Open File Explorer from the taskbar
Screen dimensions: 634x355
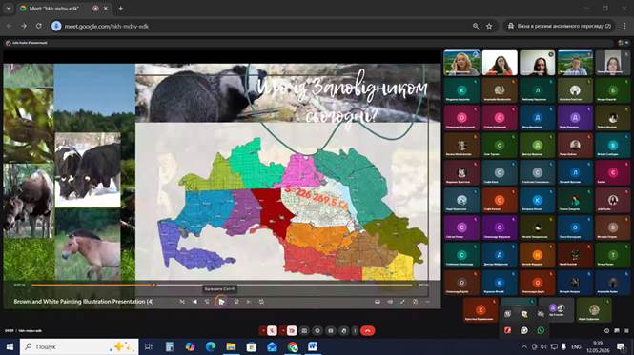point(231,347)
